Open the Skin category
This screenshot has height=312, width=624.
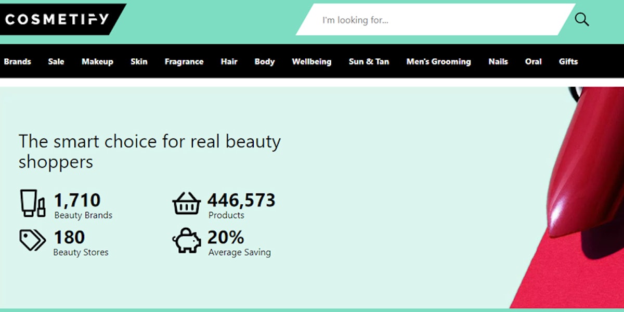coord(138,61)
